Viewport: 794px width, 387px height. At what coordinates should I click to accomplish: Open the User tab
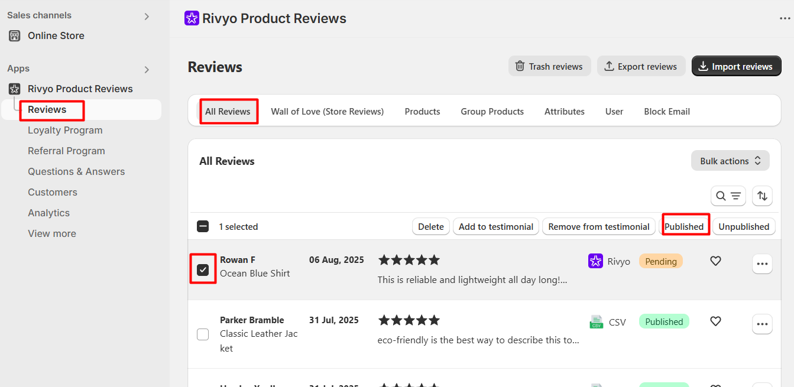[614, 111]
